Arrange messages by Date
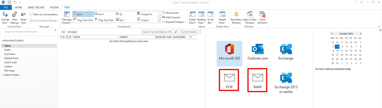The height and width of the screenshot is (108, 382). tap(83, 14)
